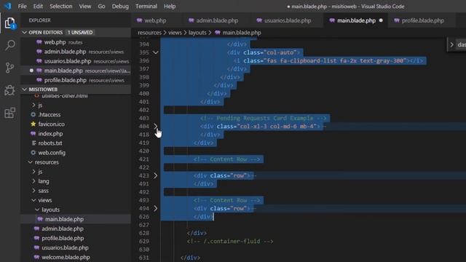Click the unsaved dot on main.blade.php tab
This screenshot has width=466, height=262.
coord(381,20)
